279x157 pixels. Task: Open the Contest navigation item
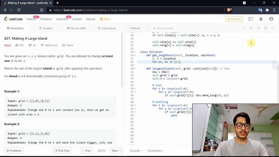[x=77, y=19]
